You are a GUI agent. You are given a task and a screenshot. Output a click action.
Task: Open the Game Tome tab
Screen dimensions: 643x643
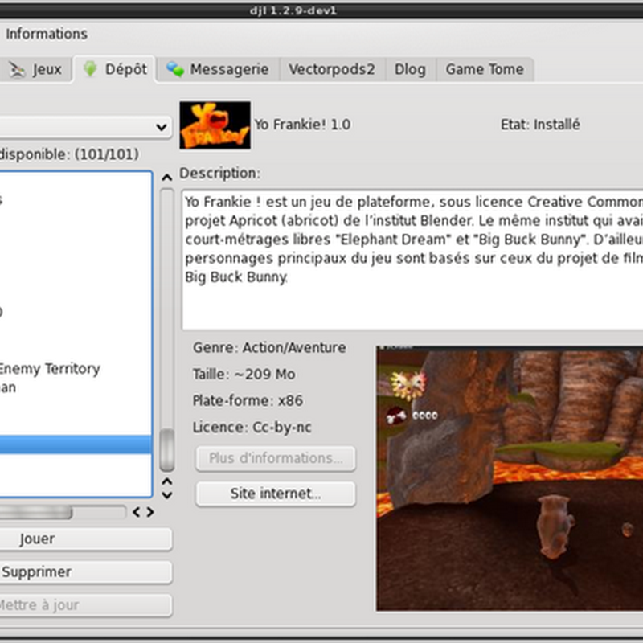(485, 69)
